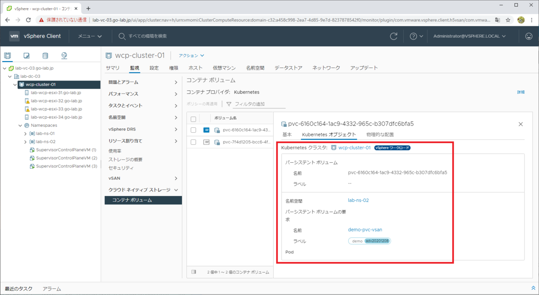Switch to 仮想マシン tab
This screenshot has width=539, height=295.
(x=224, y=68)
